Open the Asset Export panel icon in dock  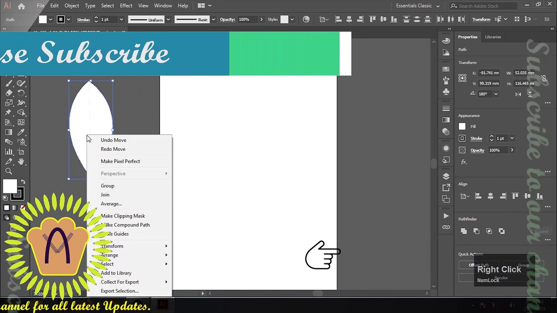446,188
